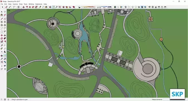Adjust the shadow time of day slider
The height and width of the screenshot is (101, 188).
coord(104,7)
